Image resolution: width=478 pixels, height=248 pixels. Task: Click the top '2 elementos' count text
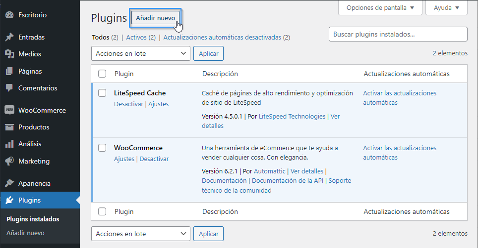pyautogui.click(x=450, y=53)
